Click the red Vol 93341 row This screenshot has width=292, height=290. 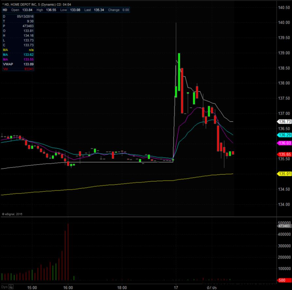pyautogui.click(x=18, y=69)
